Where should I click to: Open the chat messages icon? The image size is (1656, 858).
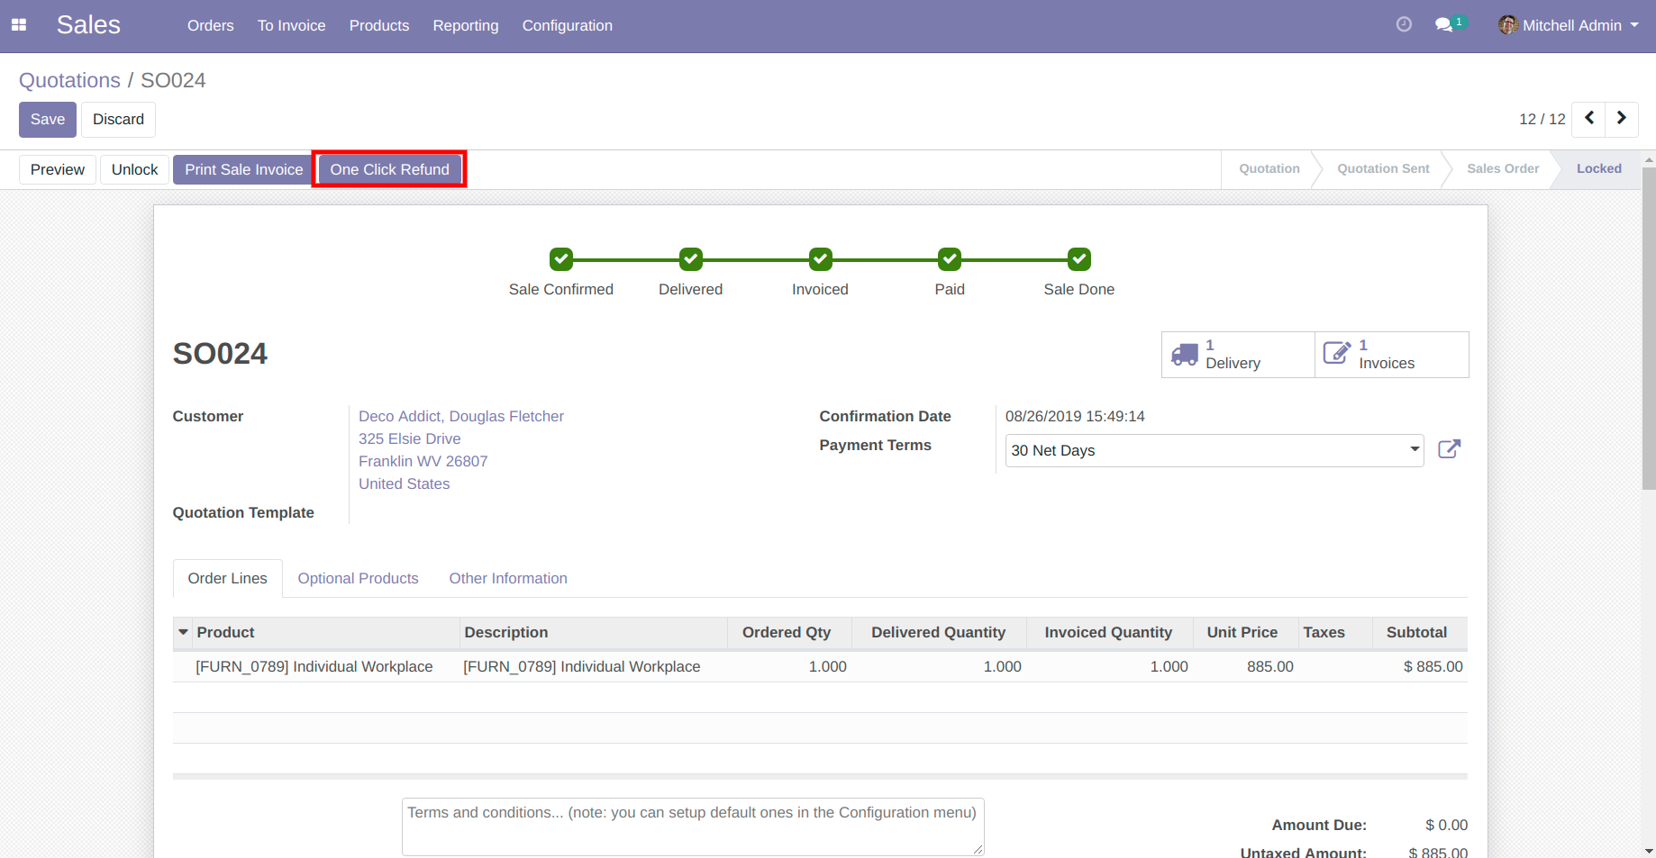[1443, 25]
